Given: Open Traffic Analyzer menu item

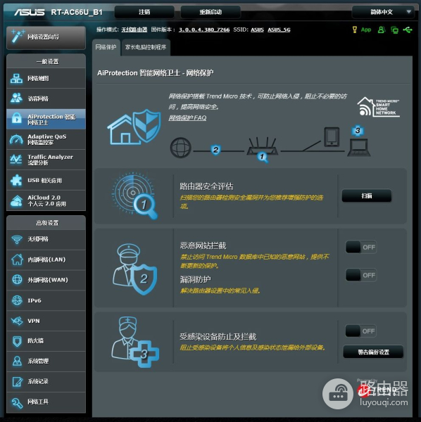Looking at the screenshot, I should pyautogui.click(x=46, y=160).
